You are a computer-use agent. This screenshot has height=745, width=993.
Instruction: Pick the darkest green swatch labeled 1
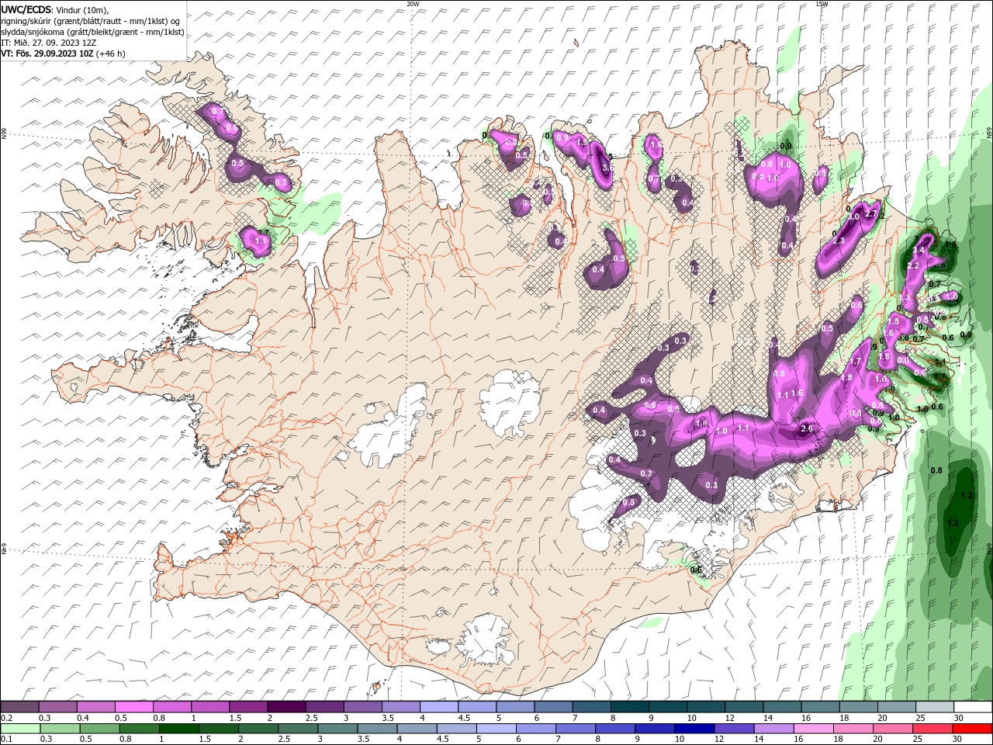pos(179,729)
